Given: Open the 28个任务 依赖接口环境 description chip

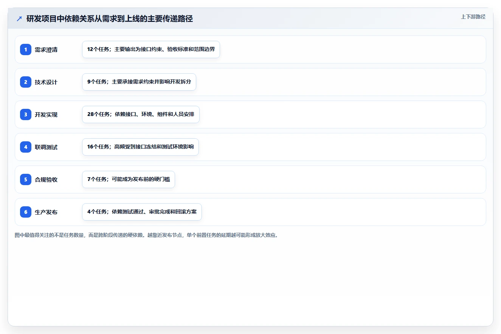Looking at the screenshot, I should click(141, 114).
